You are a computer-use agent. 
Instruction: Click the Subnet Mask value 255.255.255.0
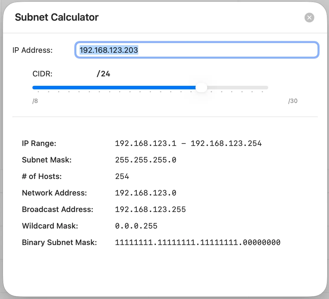click(x=146, y=160)
